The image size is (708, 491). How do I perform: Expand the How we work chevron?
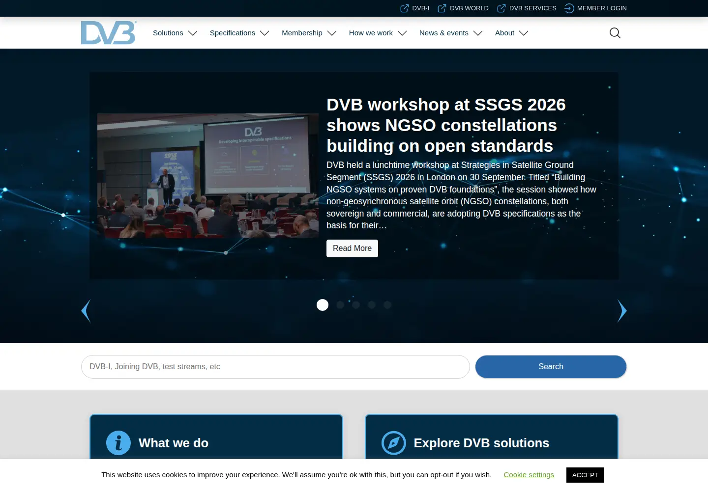click(x=402, y=33)
